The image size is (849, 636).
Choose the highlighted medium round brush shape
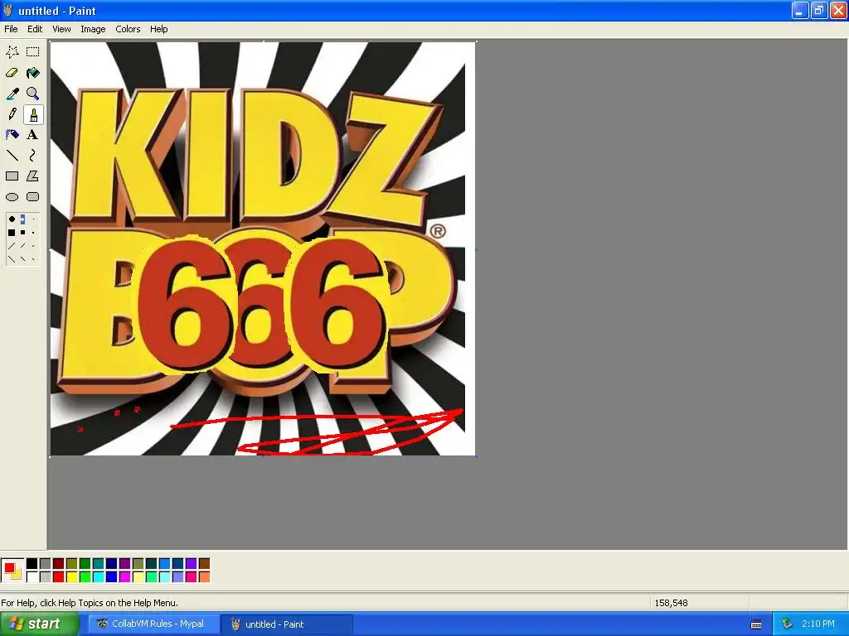click(x=22, y=219)
